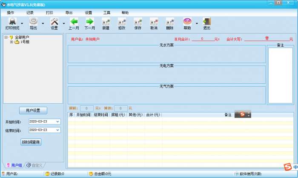This screenshot has width=298, height=178.
Task: Click the 保存 save icon
Action: [138, 23]
